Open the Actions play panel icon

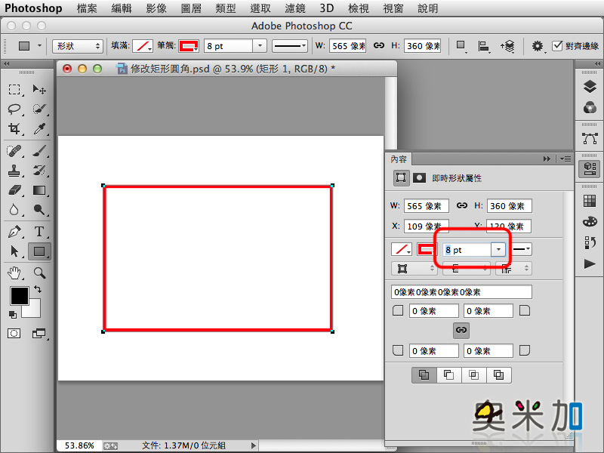[590, 263]
